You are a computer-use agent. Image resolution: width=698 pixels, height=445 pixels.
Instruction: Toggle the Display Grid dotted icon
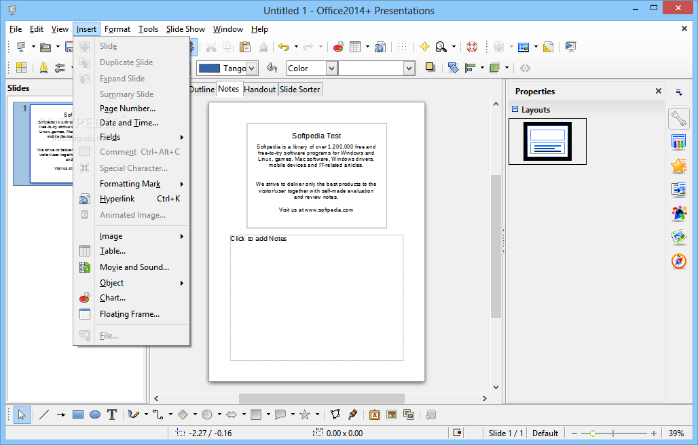click(x=403, y=47)
